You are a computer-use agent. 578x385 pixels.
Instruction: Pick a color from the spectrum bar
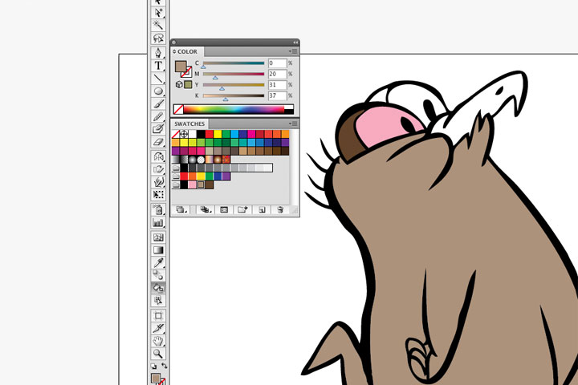pos(234,109)
